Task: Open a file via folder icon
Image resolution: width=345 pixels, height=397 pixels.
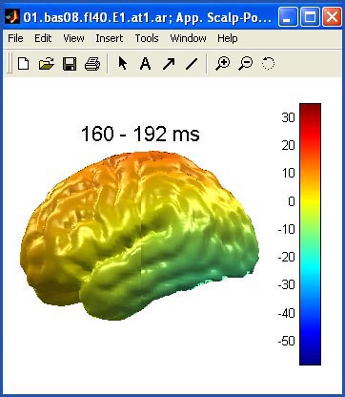Action: pyautogui.click(x=47, y=64)
